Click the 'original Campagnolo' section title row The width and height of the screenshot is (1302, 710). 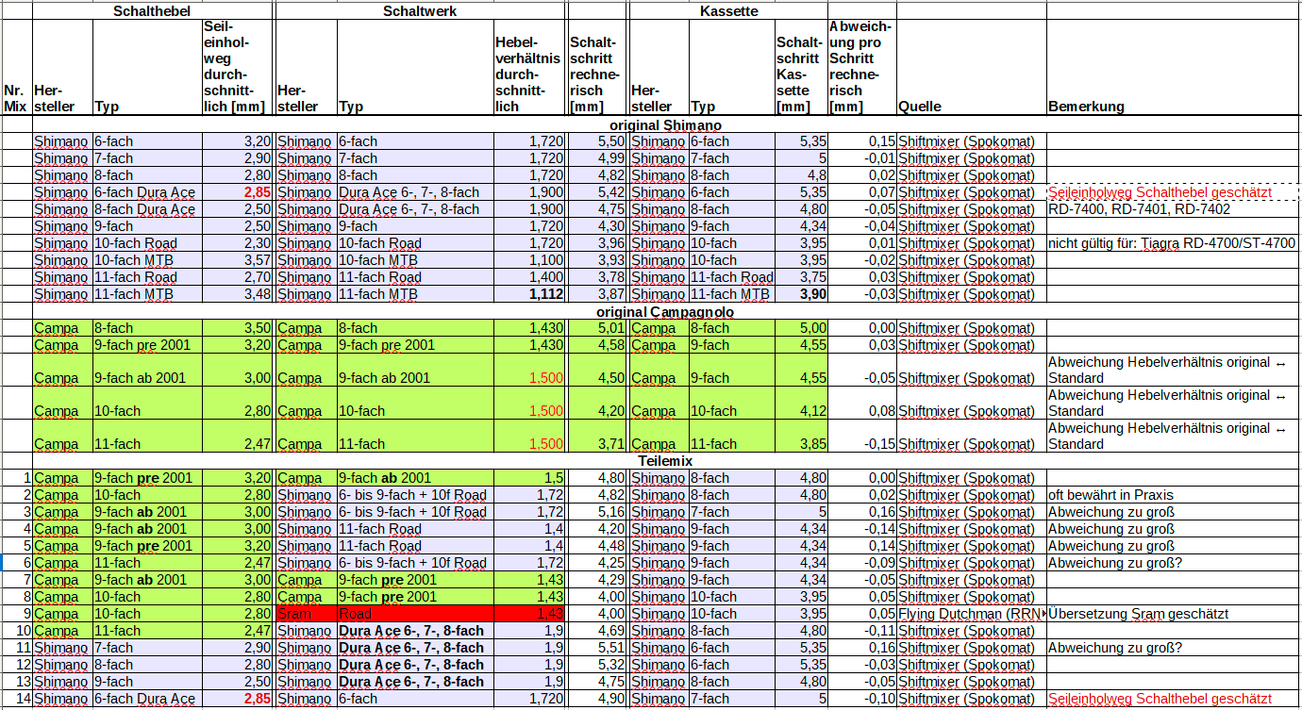(x=664, y=311)
